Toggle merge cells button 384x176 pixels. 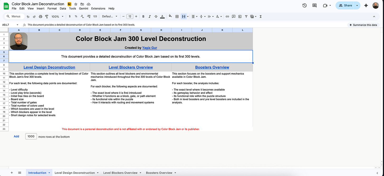(184, 16)
